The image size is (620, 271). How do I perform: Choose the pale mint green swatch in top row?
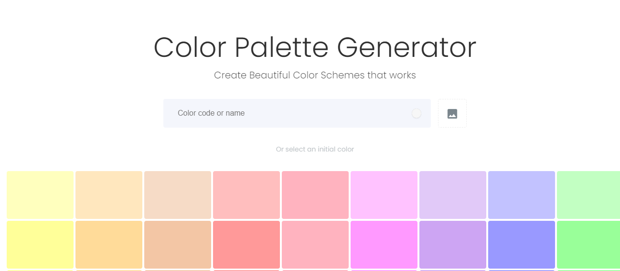[588, 195]
